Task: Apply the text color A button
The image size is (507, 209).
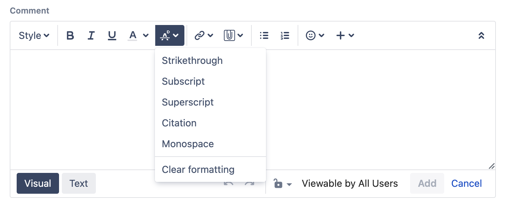Action: point(133,35)
